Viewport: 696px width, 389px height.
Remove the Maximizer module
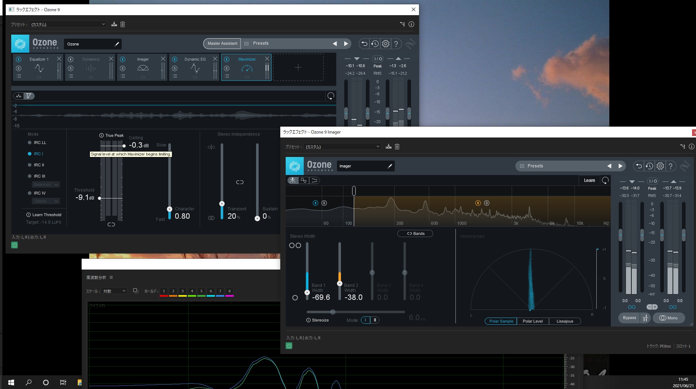coord(267,58)
